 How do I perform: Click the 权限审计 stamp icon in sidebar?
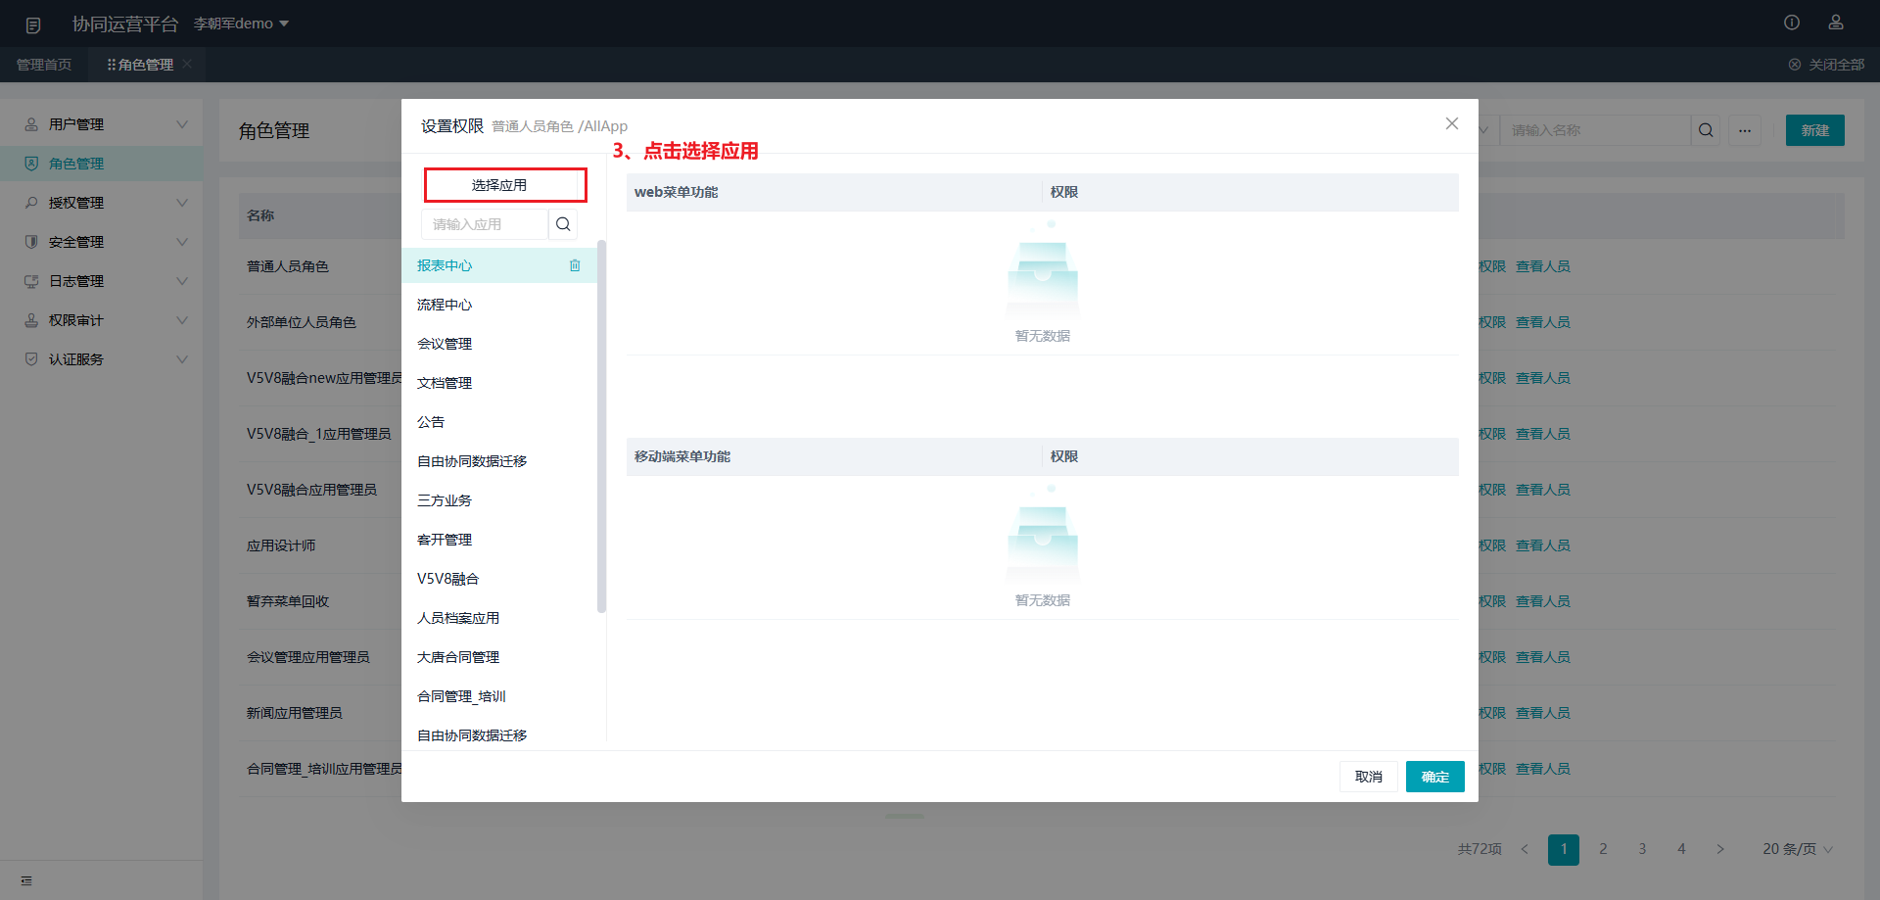(x=31, y=320)
